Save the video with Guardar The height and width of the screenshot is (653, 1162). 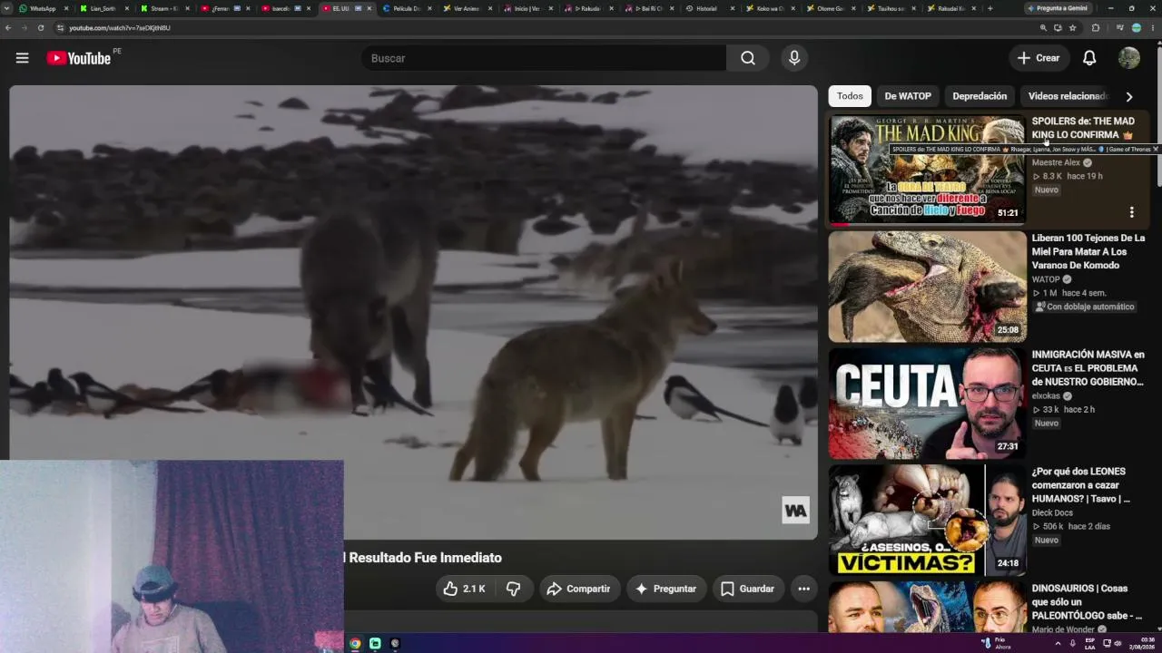(747, 589)
